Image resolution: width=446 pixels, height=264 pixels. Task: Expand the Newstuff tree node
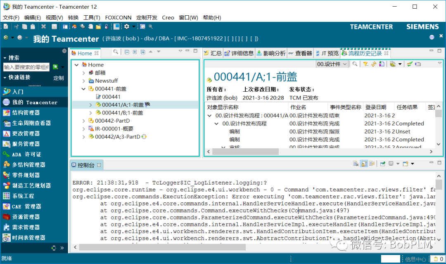(x=83, y=81)
